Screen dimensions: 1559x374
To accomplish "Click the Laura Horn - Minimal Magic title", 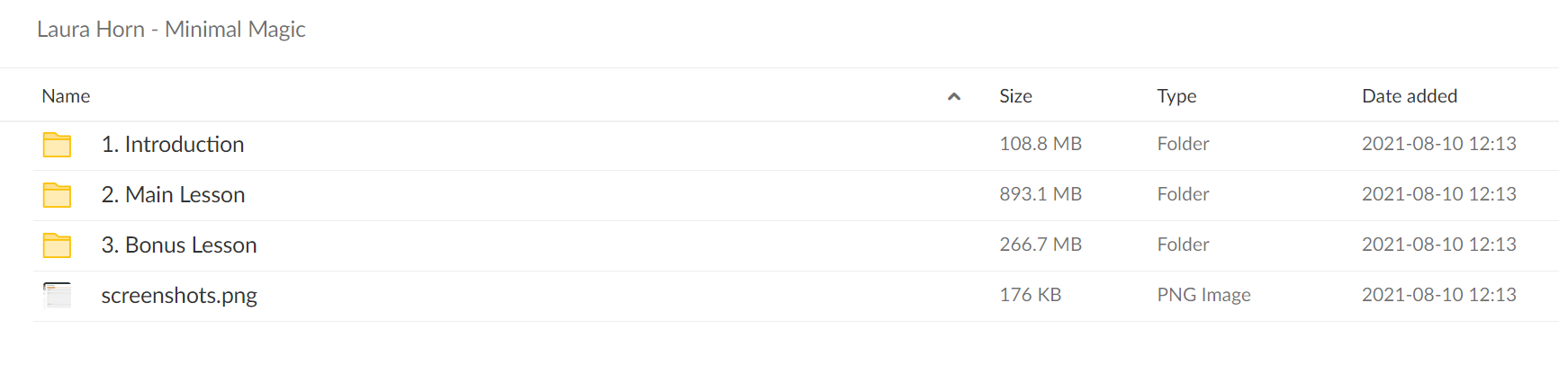I will pos(171,30).
